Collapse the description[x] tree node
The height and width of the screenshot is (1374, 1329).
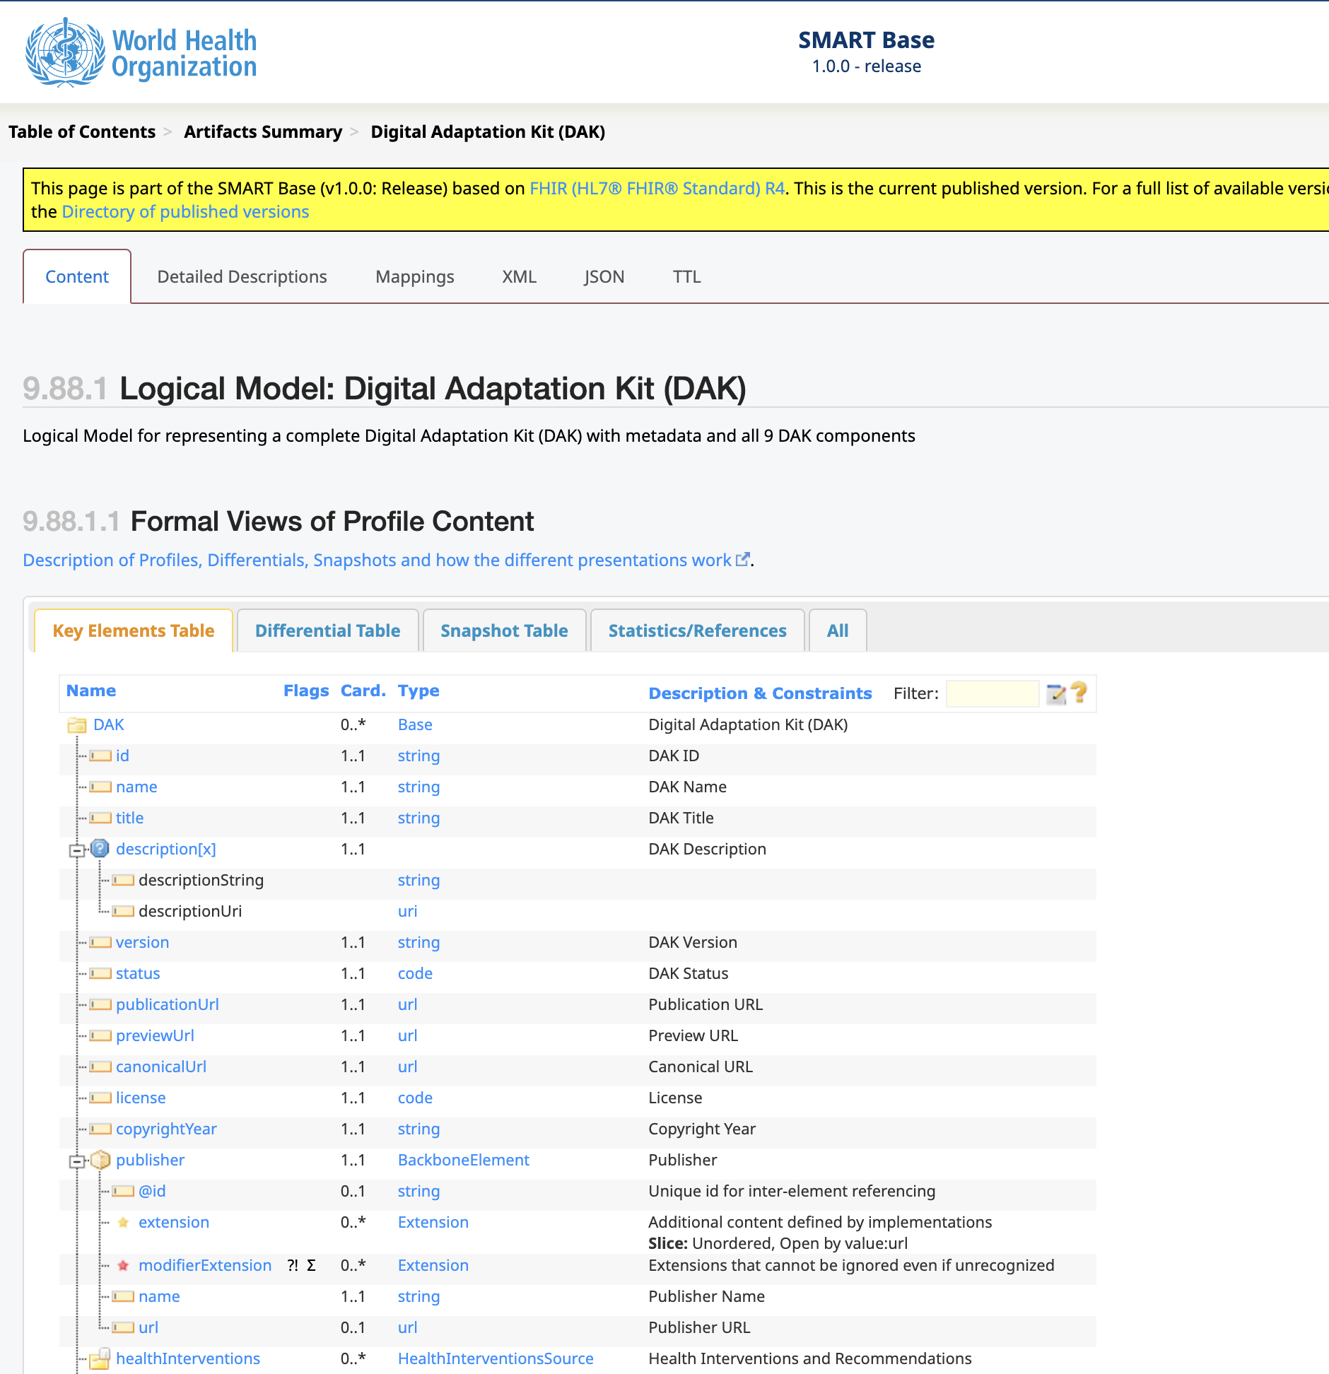pos(76,850)
